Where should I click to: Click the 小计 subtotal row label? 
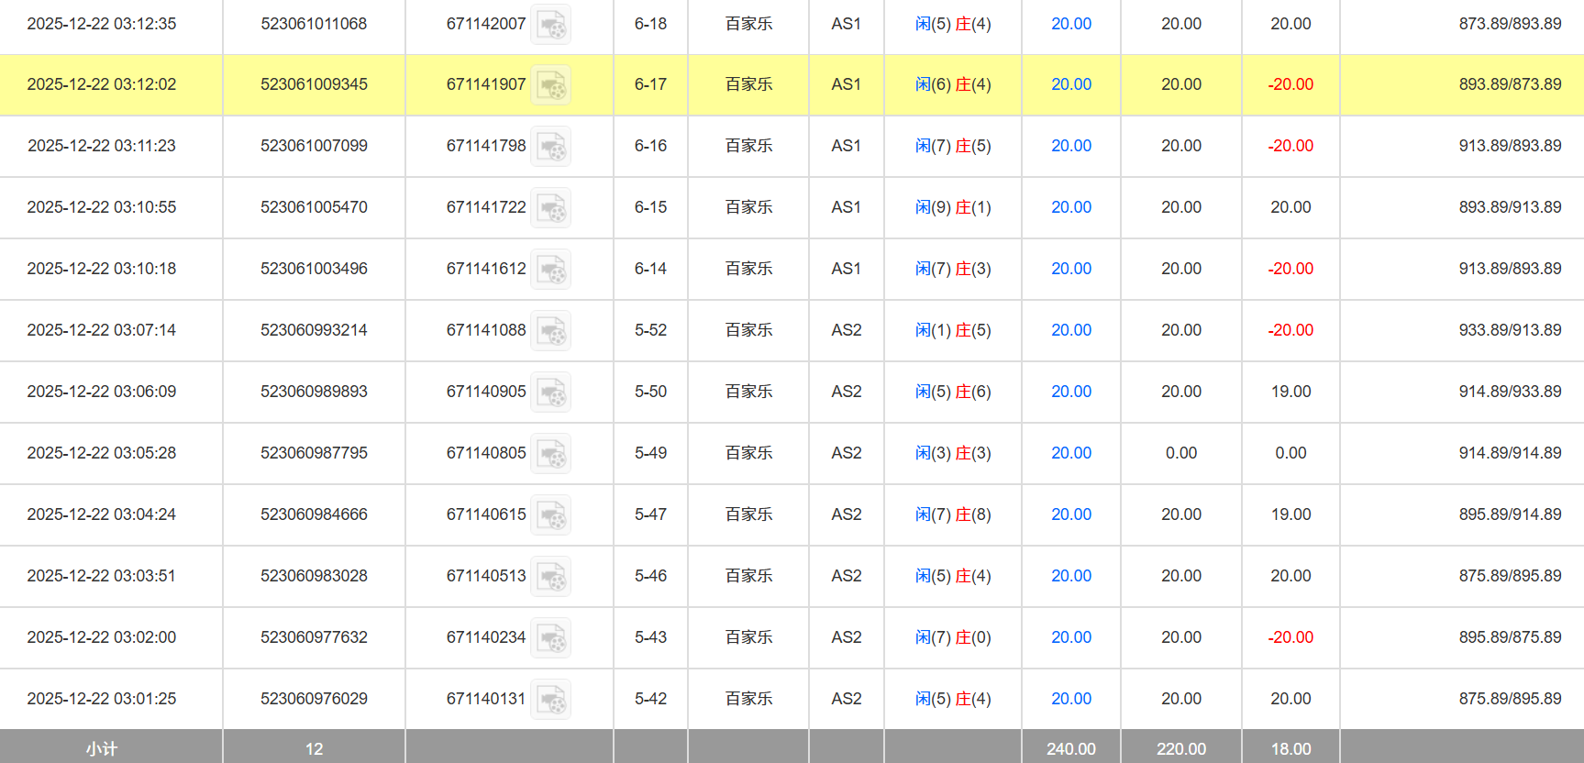point(102,748)
